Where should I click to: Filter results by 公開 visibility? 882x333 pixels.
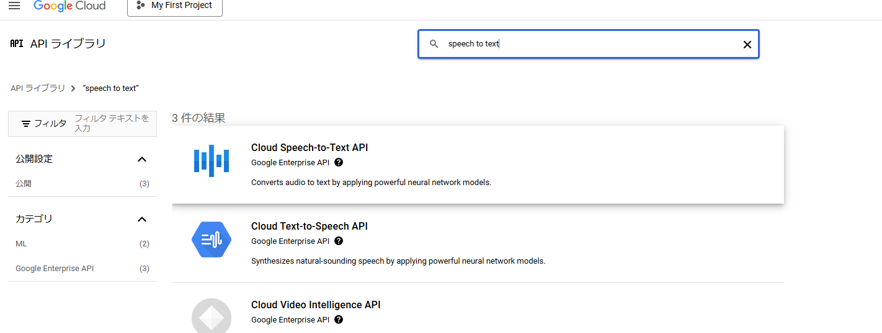pos(24,184)
